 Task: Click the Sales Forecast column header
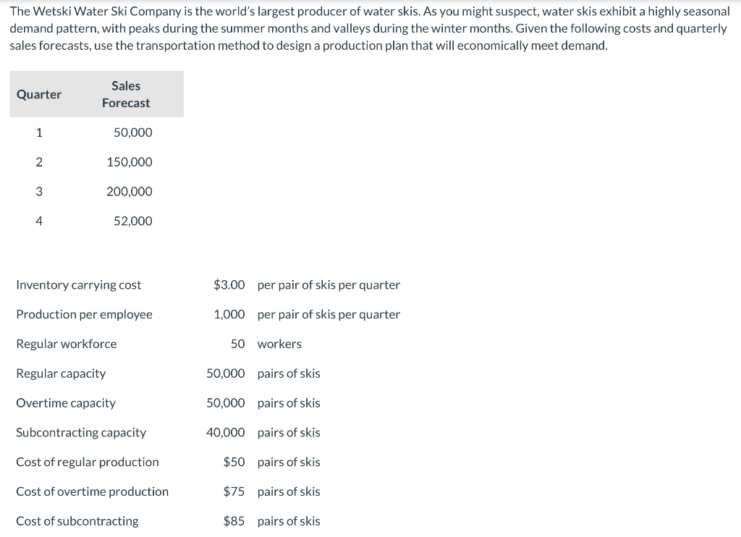pos(126,94)
